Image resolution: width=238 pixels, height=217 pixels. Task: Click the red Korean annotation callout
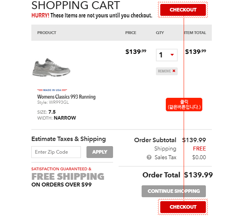[x=184, y=105]
